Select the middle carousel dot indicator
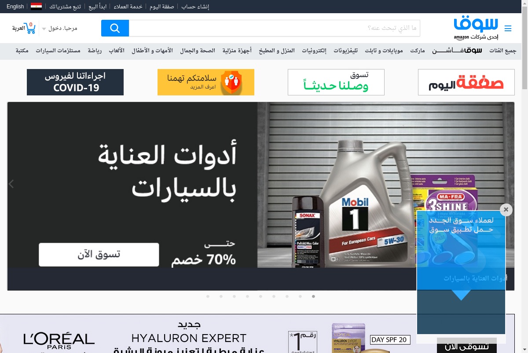This screenshot has width=528, height=353. point(260,296)
